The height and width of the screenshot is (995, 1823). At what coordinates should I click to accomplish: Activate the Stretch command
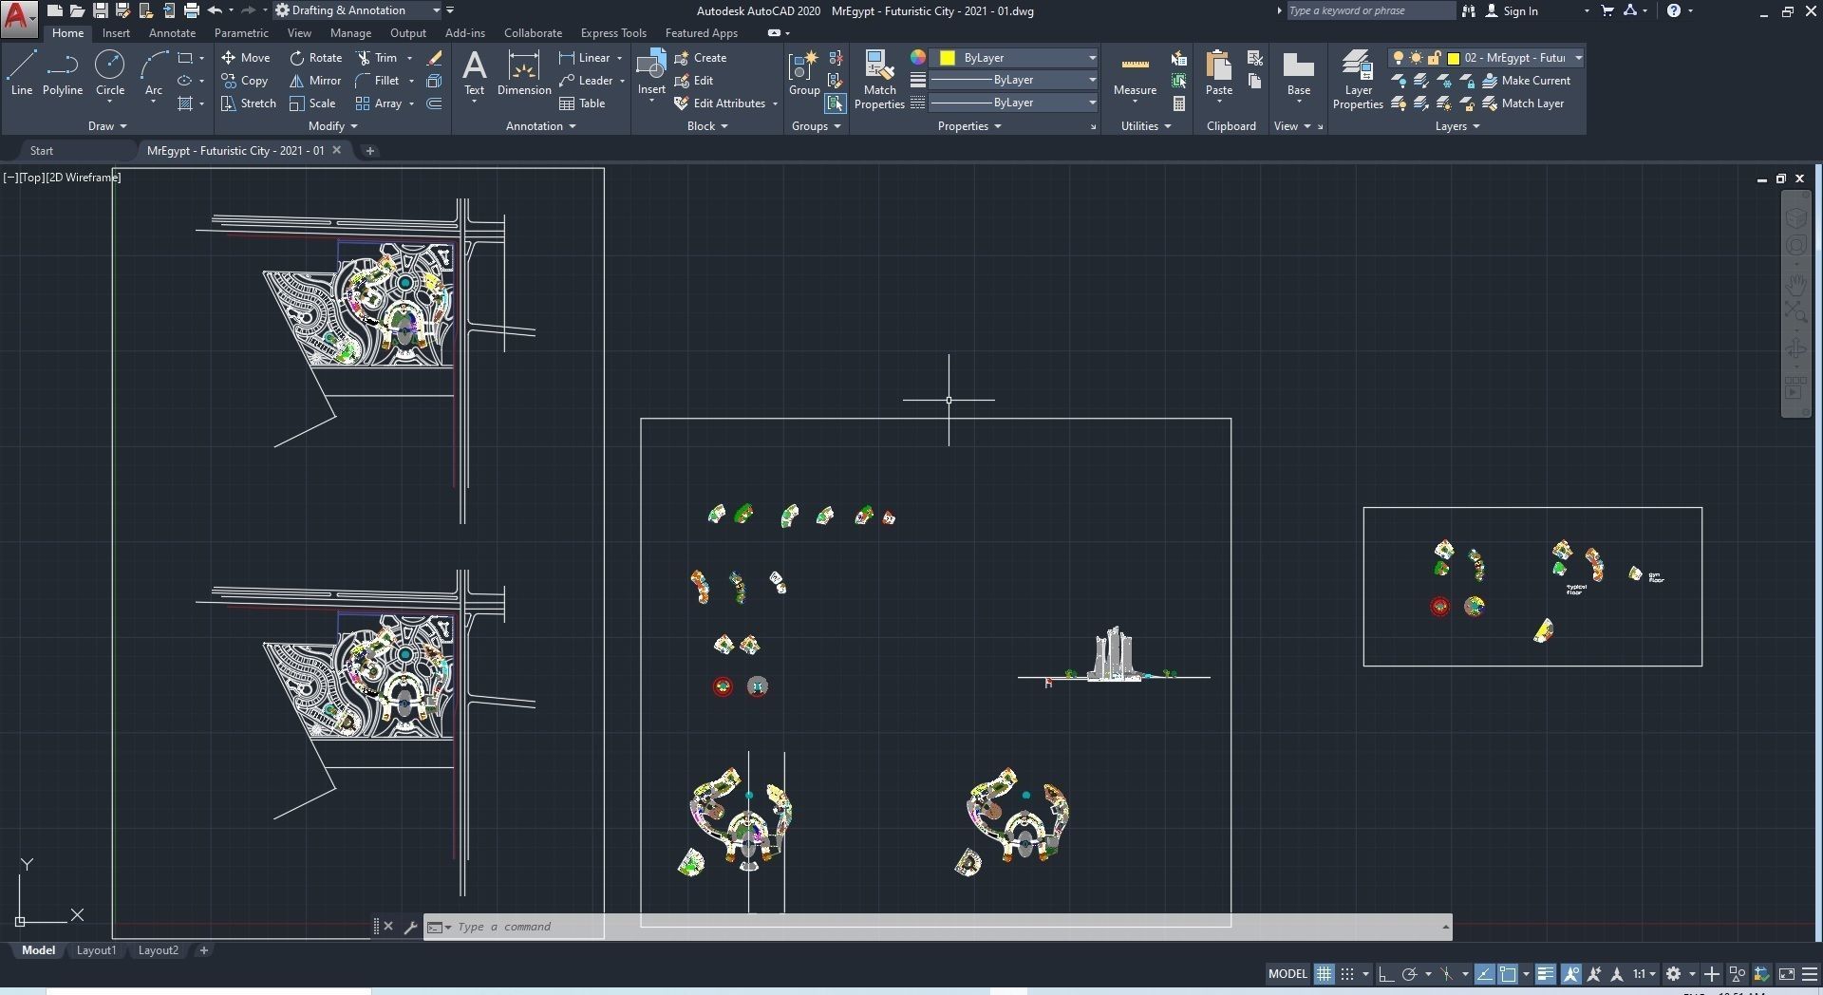[249, 103]
